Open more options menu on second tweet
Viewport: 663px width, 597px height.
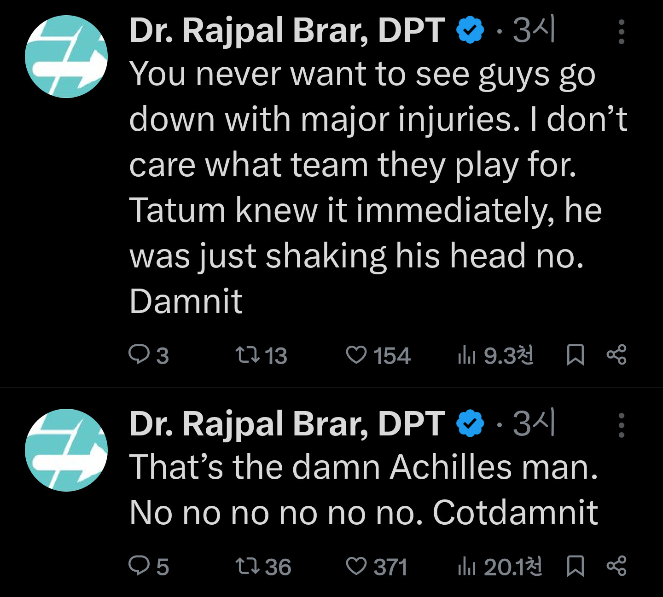621,425
